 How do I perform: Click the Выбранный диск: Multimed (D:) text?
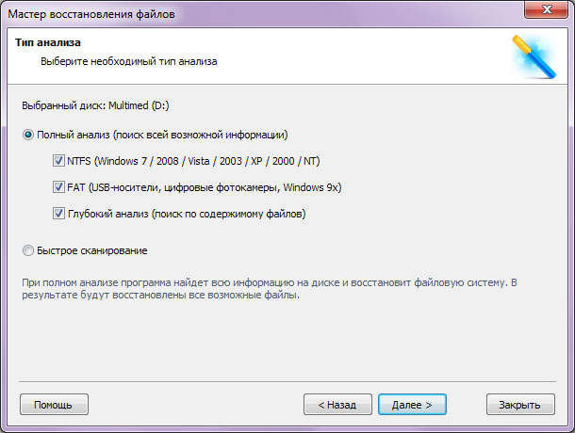coord(95,105)
